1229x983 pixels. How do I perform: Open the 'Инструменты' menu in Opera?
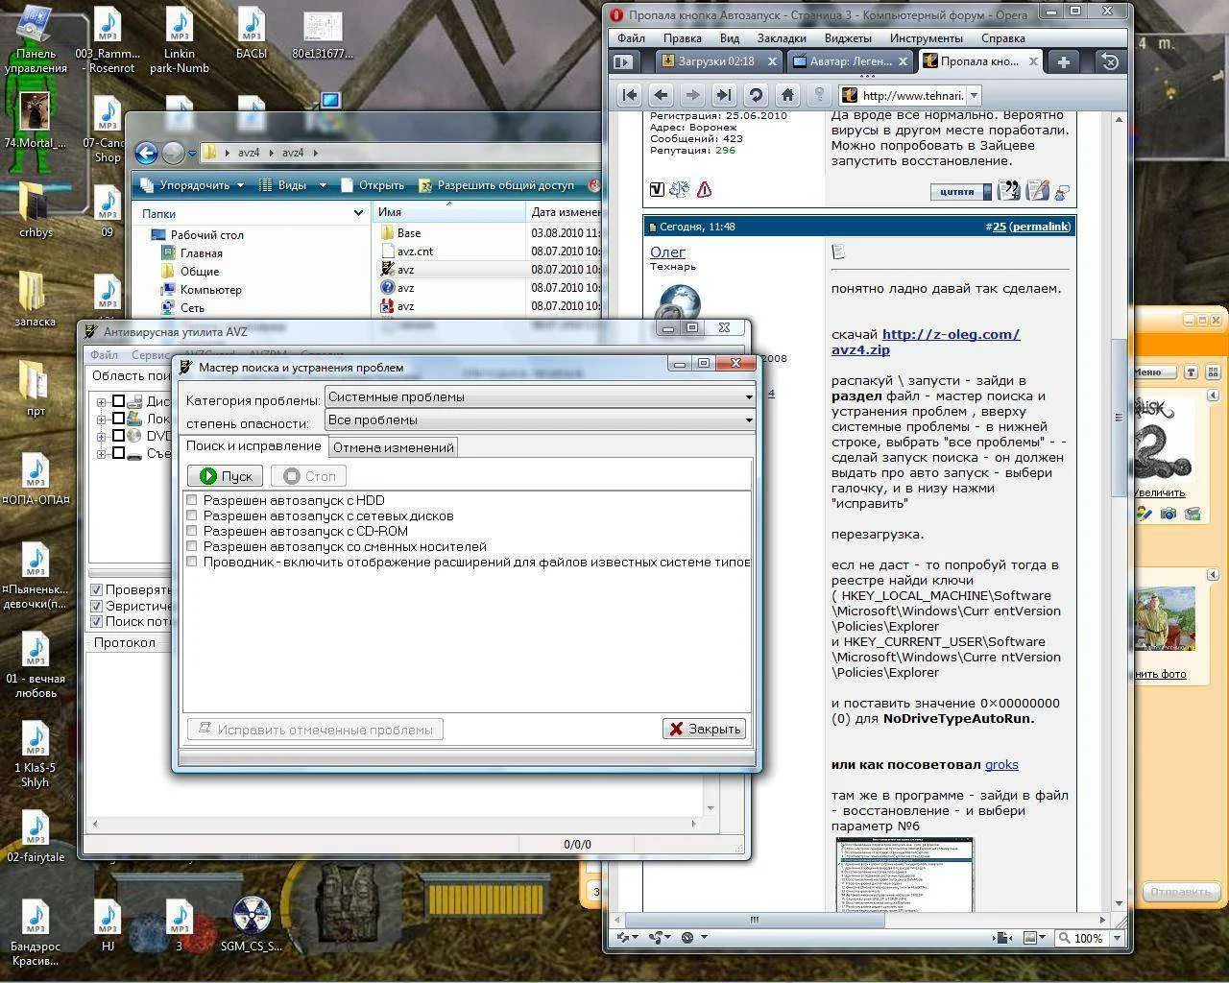tap(926, 38)
